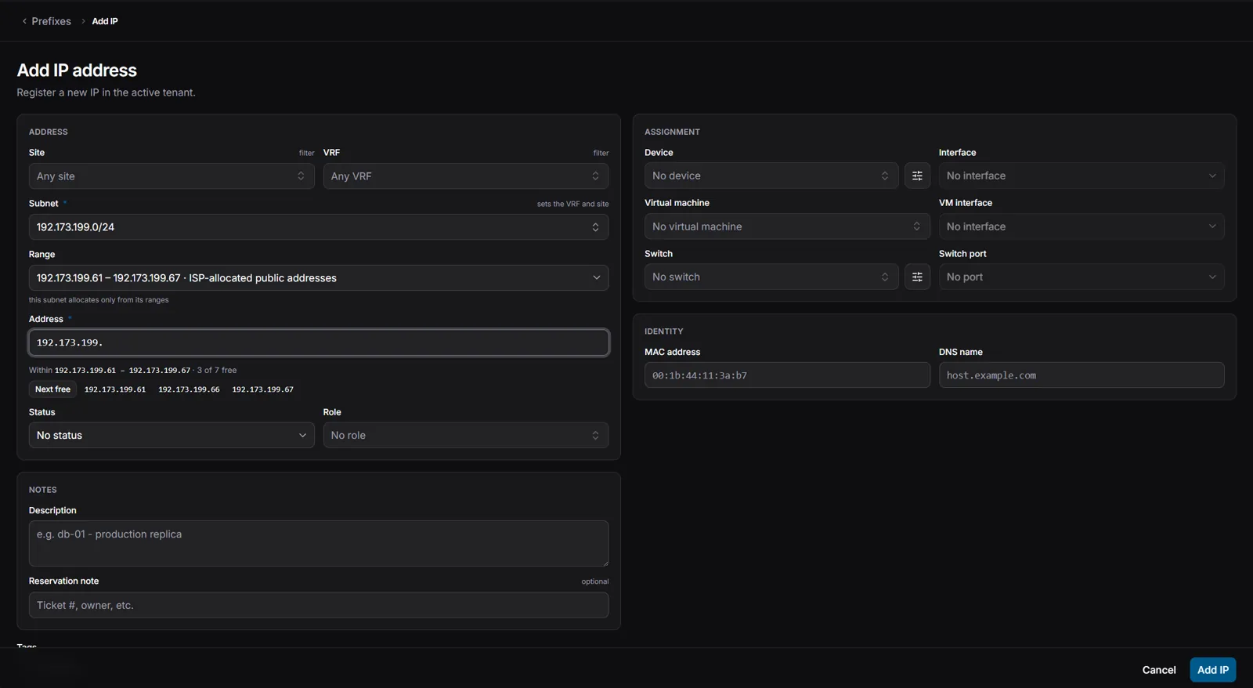Open the Status dropdown
The height and width of the screenshot is (688, 1253).
[172, 436]
